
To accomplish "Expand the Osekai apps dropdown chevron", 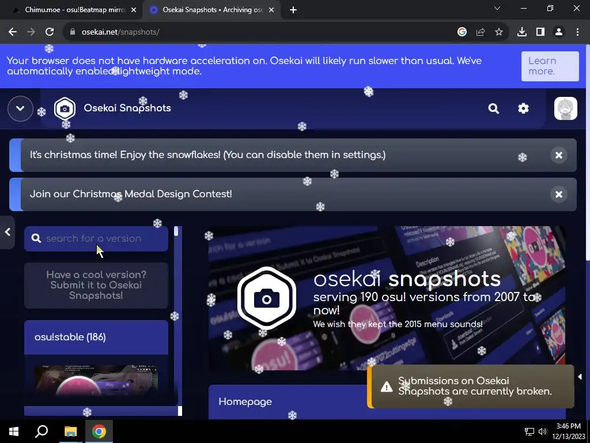I will [x=20, y=108].
